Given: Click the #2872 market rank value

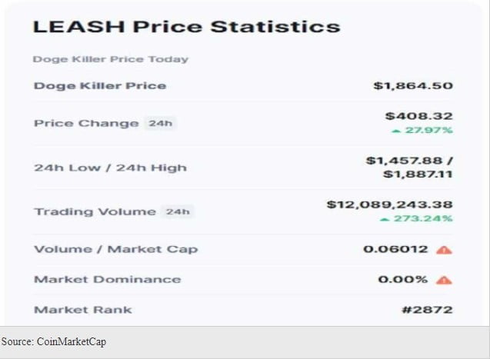Looking at the screenshot, I should click(425, 309).
